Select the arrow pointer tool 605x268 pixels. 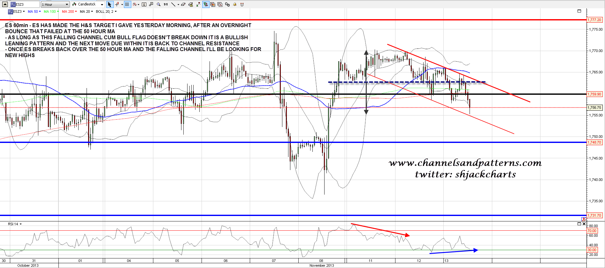[110, 4]
